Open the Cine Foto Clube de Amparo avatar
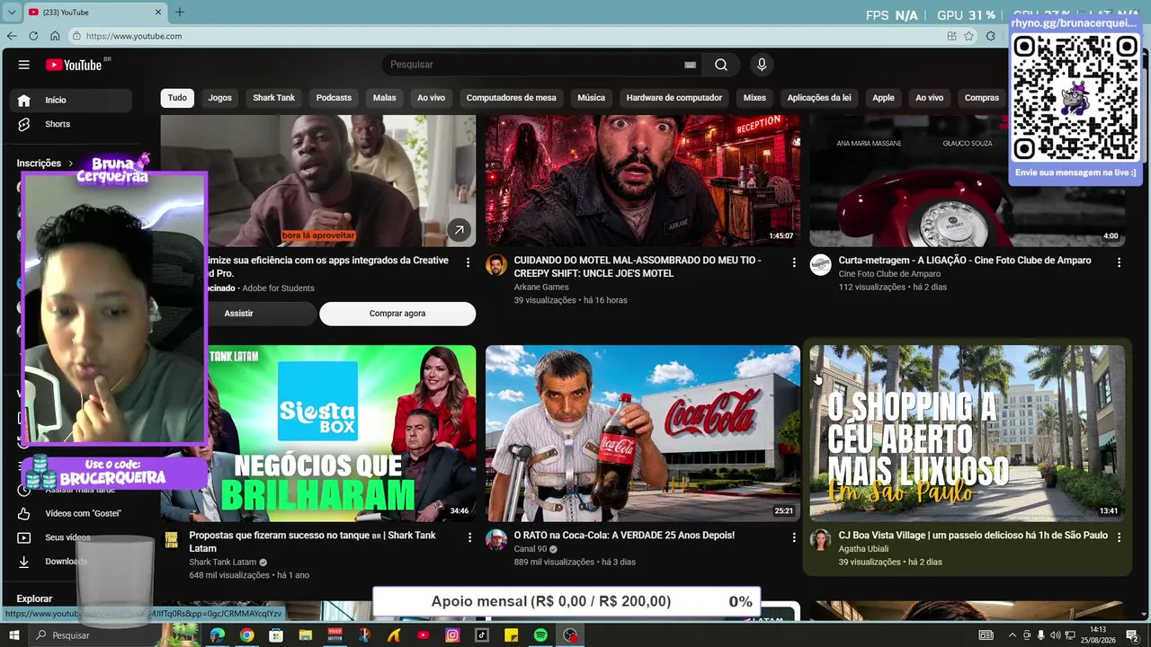 click(821, 265)
